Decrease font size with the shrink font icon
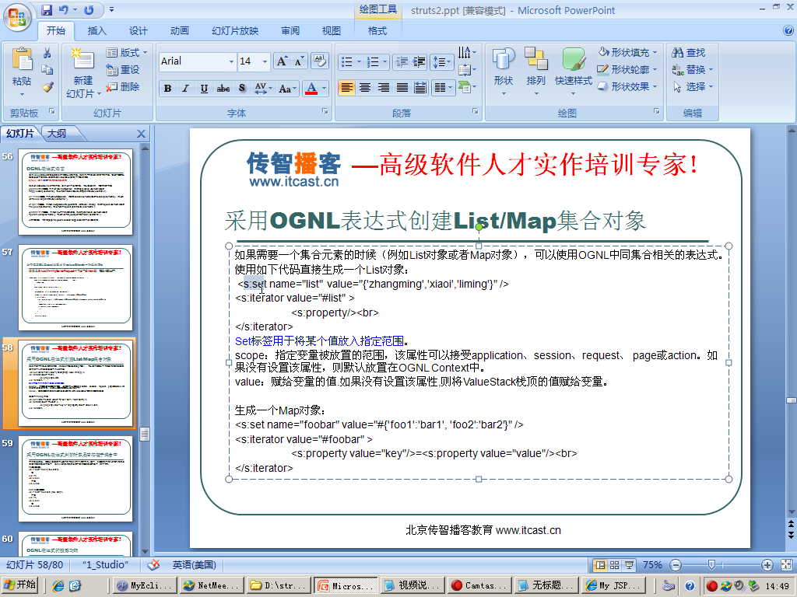This screenshot has width=797, height=597. click(299, 61)
